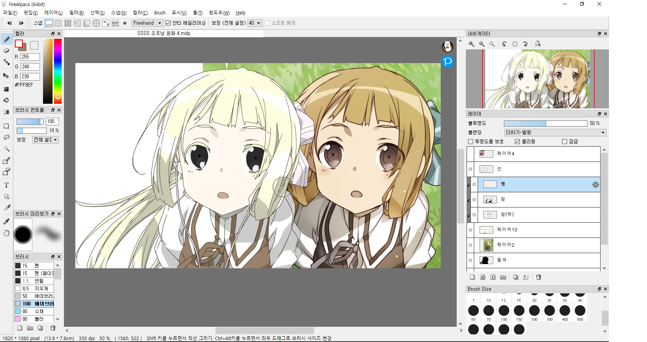Select the Magic Wand tool

(x=6, y=149)
